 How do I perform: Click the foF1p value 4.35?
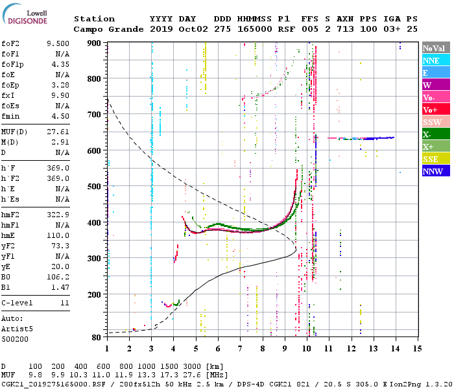point(60,64)
